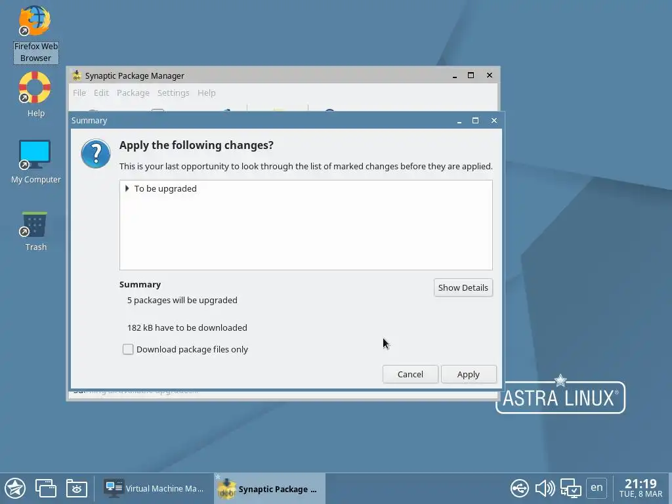Open the Edit menu in Synaptic
Viewport: 672px width, 504px height.
101,93
